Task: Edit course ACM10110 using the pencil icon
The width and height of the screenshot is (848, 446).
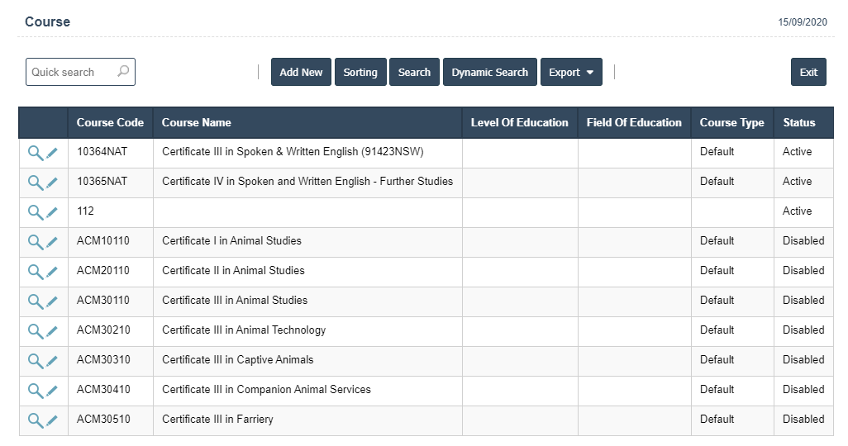Action: 52,242
